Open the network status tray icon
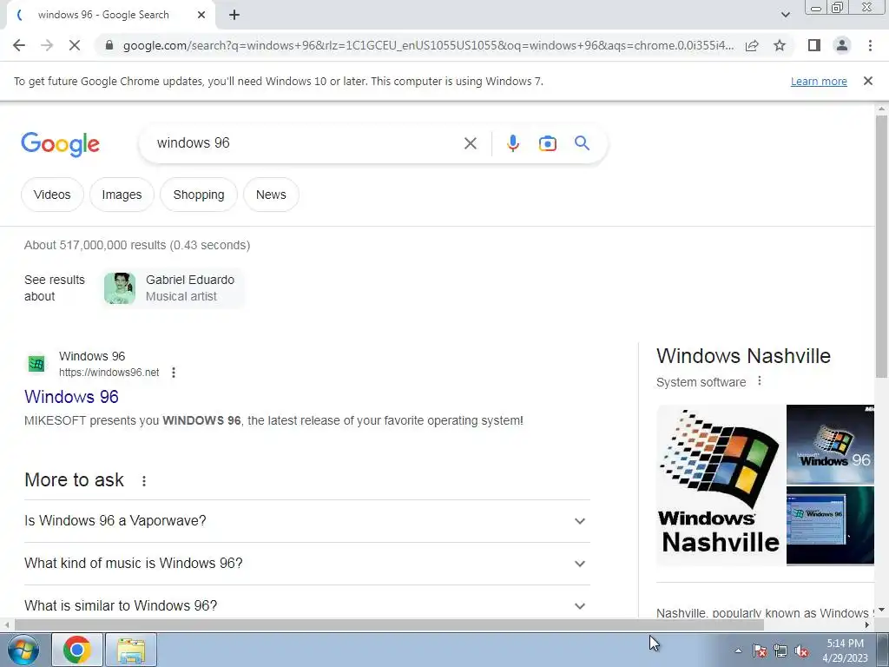The width and height of the screenshot is (889, 667). 780,651
